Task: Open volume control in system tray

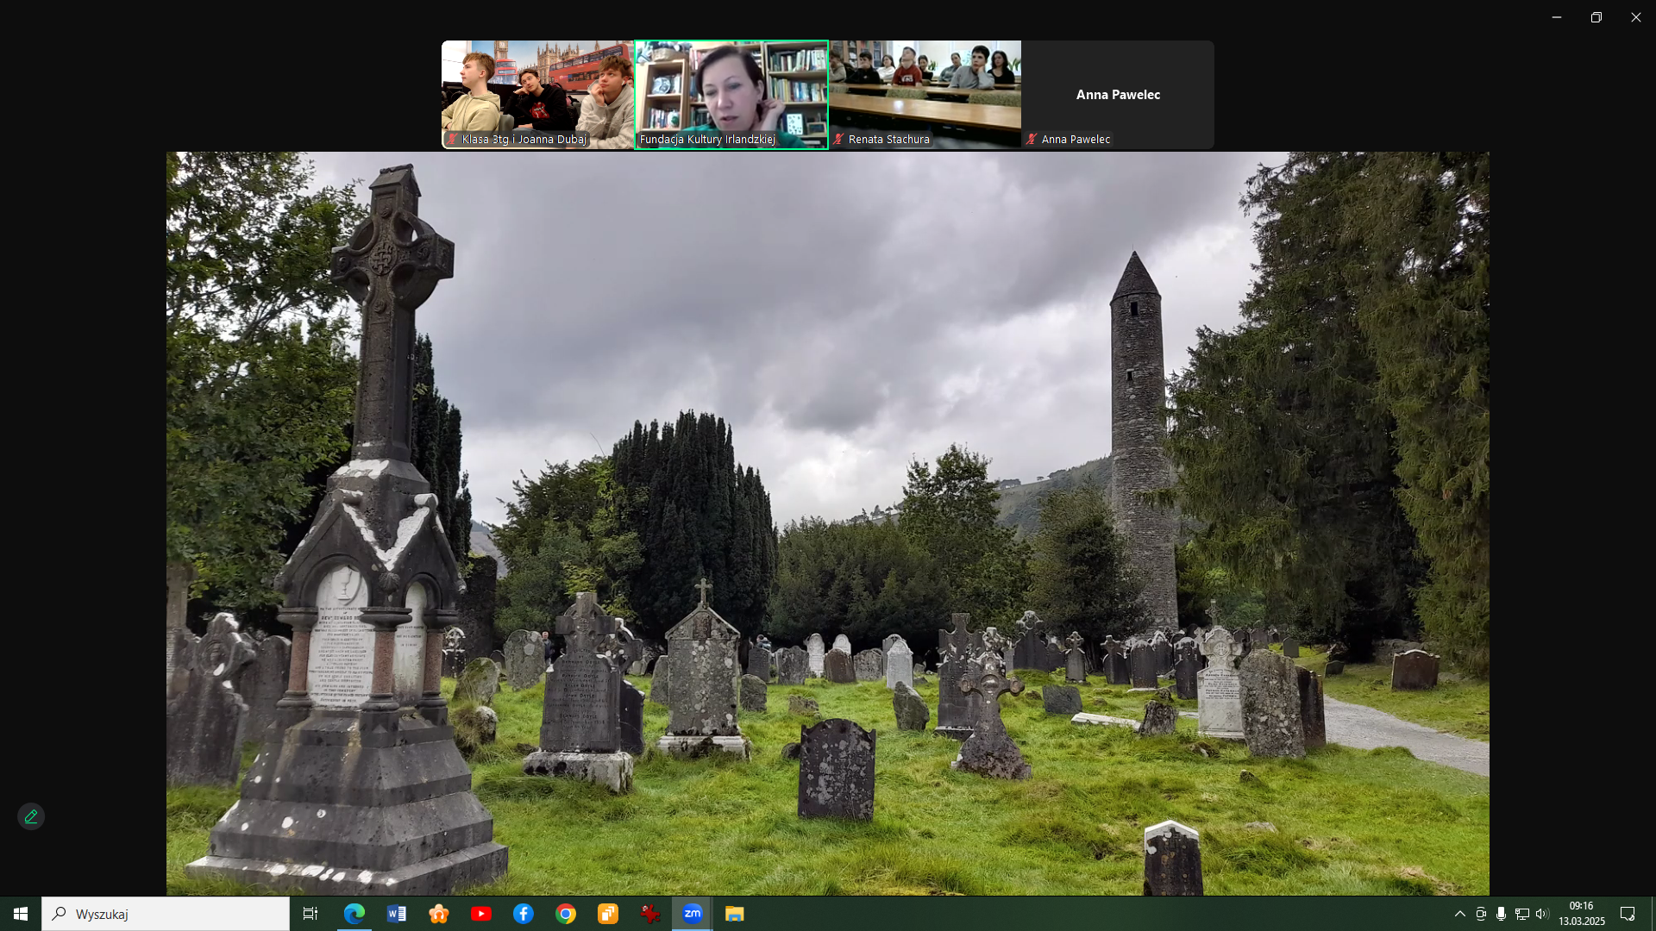Action: pyautogui.click(x=1542, y=914)
